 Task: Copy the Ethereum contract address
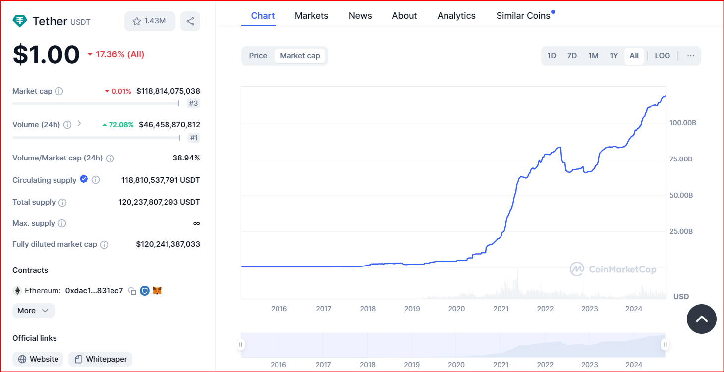(132, 291)
